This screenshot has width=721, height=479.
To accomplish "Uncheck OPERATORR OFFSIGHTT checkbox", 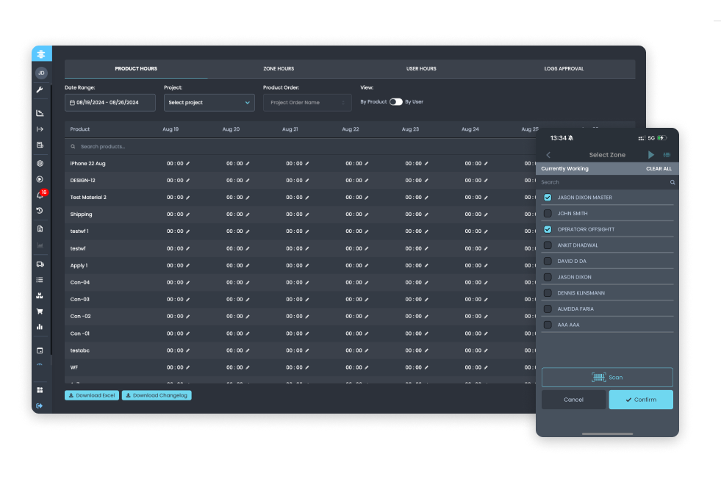I will coord(548,229).
